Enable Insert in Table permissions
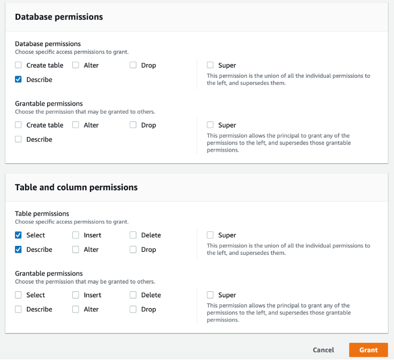 click(x=76, y=235)
